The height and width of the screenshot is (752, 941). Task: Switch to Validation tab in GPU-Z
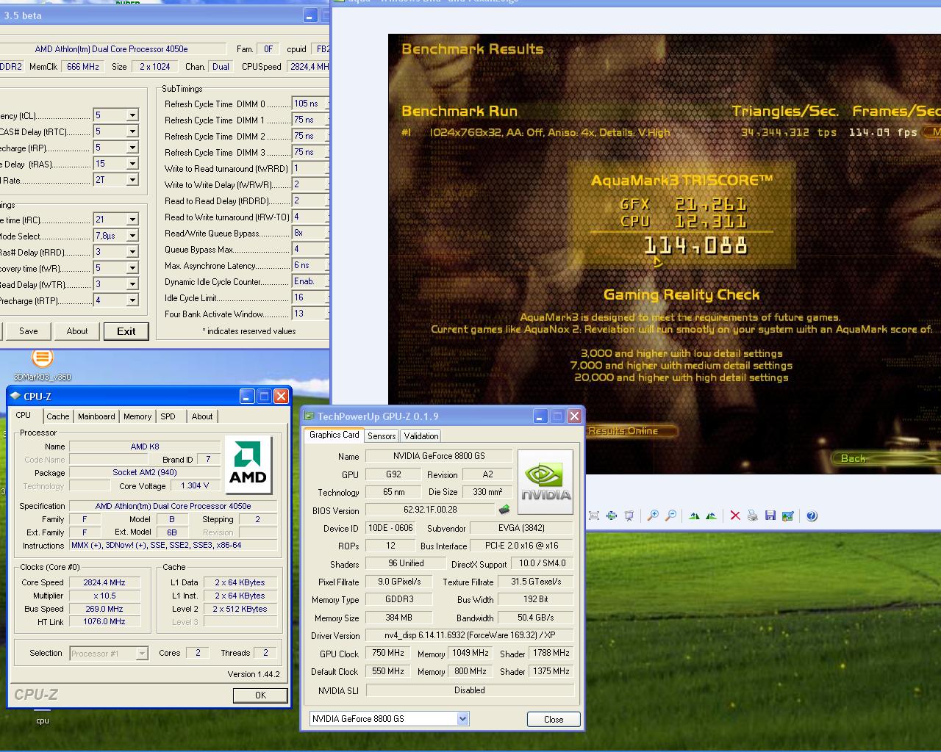click(421, 435)
